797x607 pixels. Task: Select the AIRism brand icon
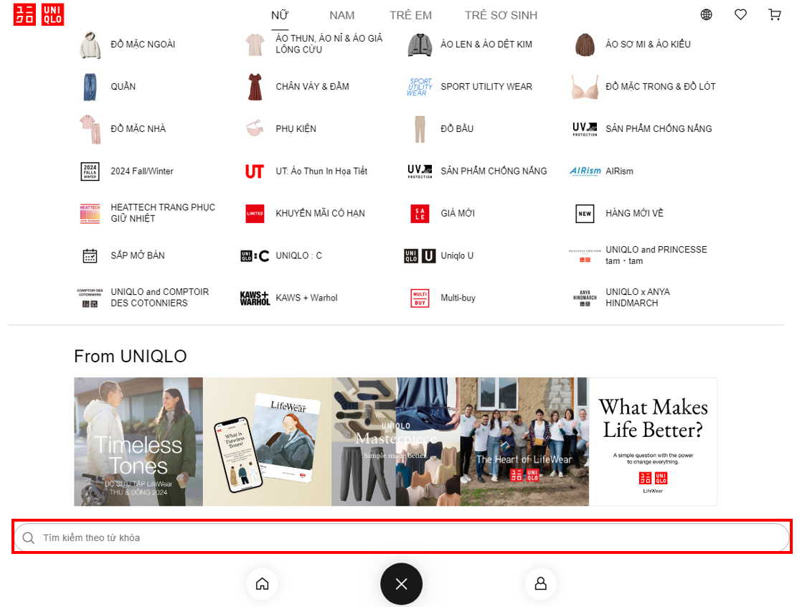point(585,171)
